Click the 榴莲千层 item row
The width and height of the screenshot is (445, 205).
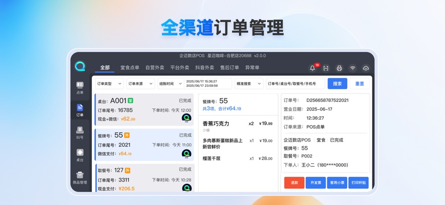(237, 158)
